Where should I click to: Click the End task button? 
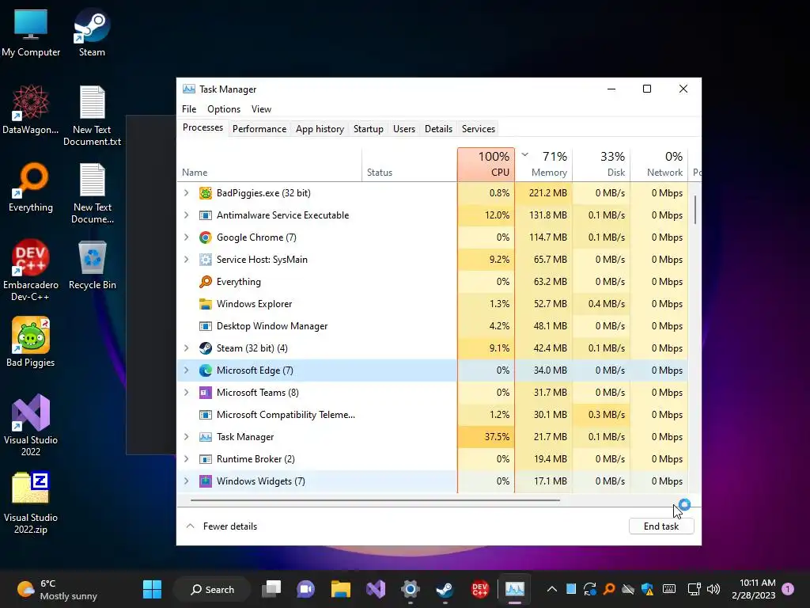click(661, 526)
